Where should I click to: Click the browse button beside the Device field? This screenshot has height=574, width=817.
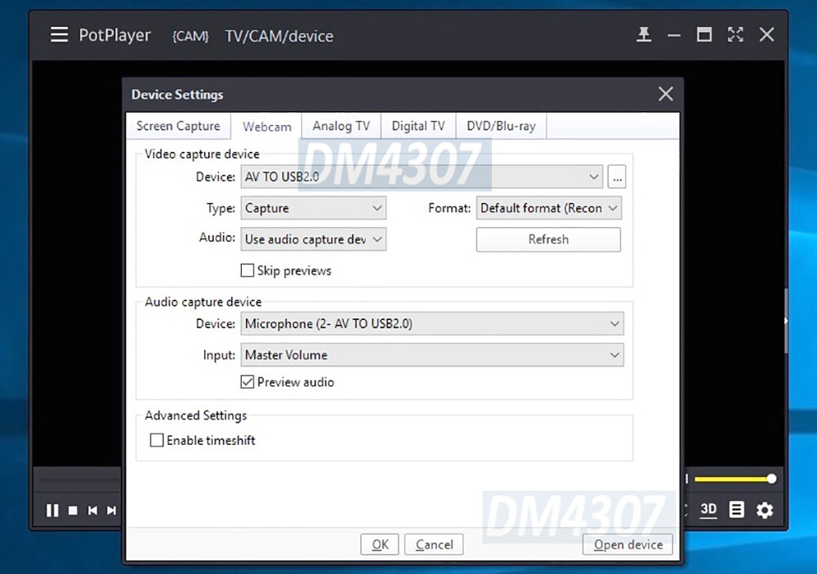(x=617, y=176)
